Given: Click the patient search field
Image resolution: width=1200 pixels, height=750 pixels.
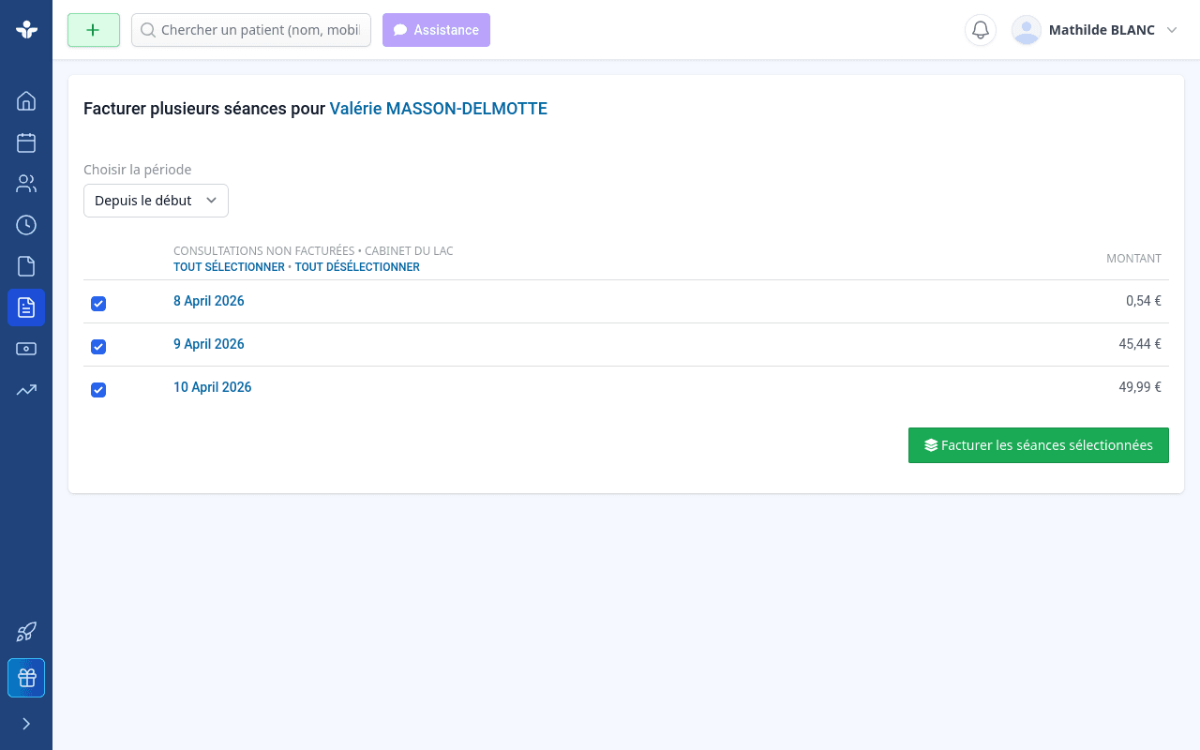Looking at the screenshot, I should tap(251, 30).
